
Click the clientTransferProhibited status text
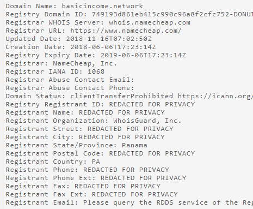point(121,96)
